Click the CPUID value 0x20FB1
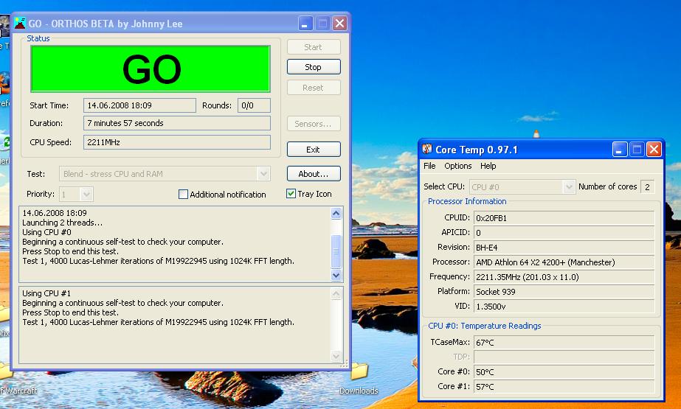681x409 pixels. (564, 217)
